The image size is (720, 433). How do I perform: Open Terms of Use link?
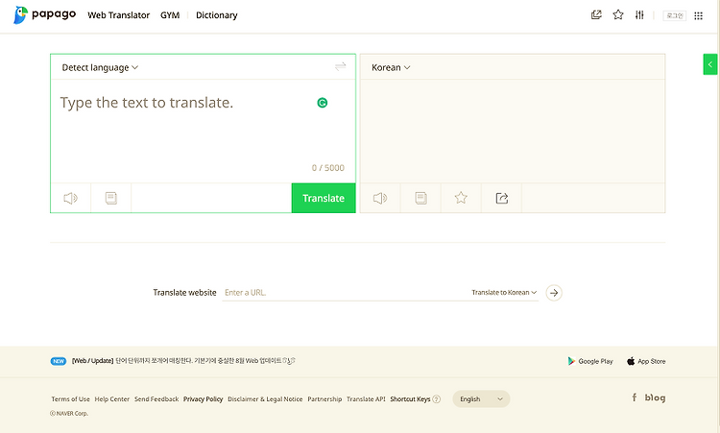[x=71, y=399]
